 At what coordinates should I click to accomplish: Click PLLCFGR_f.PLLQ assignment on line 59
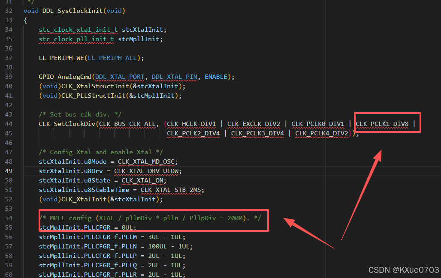click(112, 266)
